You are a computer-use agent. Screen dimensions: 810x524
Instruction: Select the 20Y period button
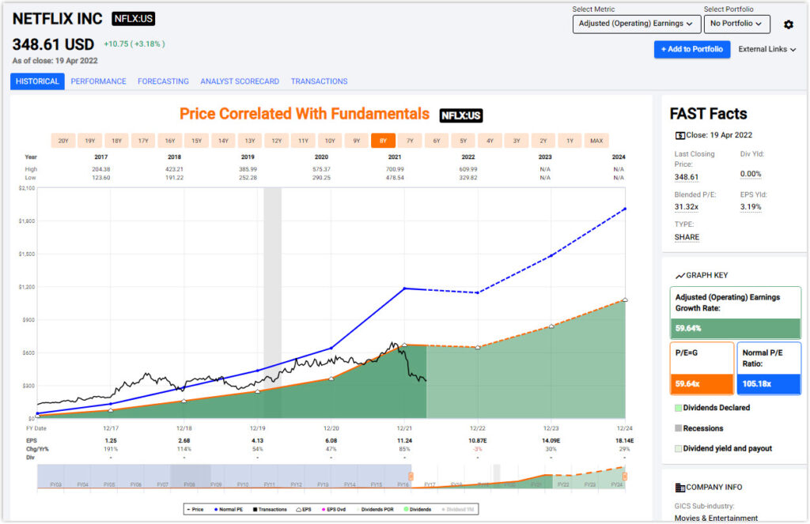click(63, 140)
